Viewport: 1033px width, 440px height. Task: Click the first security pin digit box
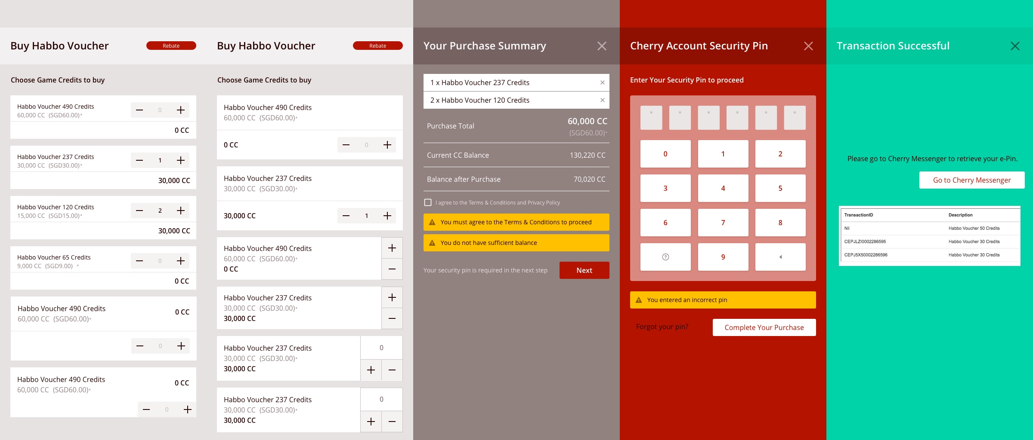point(651,118)
